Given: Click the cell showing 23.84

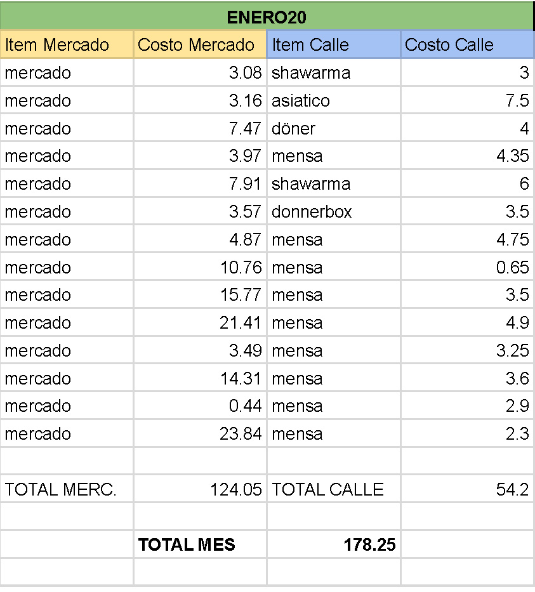Looking at the screenshot, I should click(x=200, y=434).
